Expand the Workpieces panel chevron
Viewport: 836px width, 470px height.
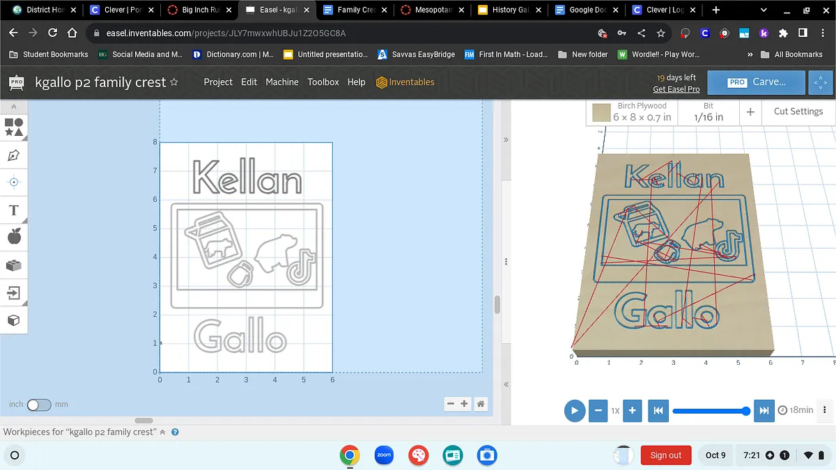click(163, 432)
